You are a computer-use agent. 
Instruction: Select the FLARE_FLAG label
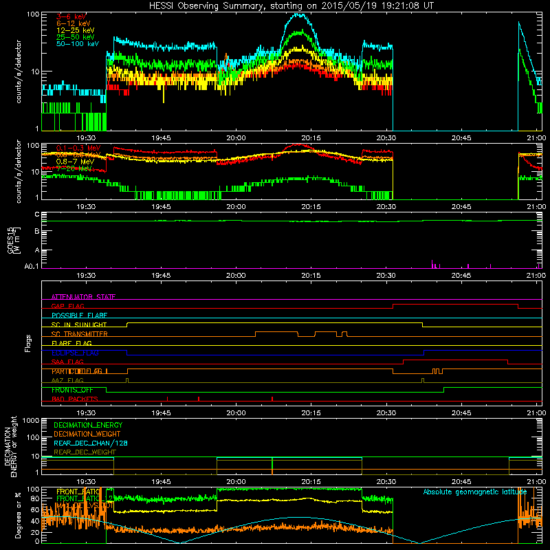coord(71,343)
